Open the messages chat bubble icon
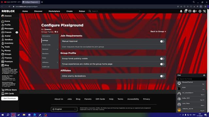 coord(190,11)
